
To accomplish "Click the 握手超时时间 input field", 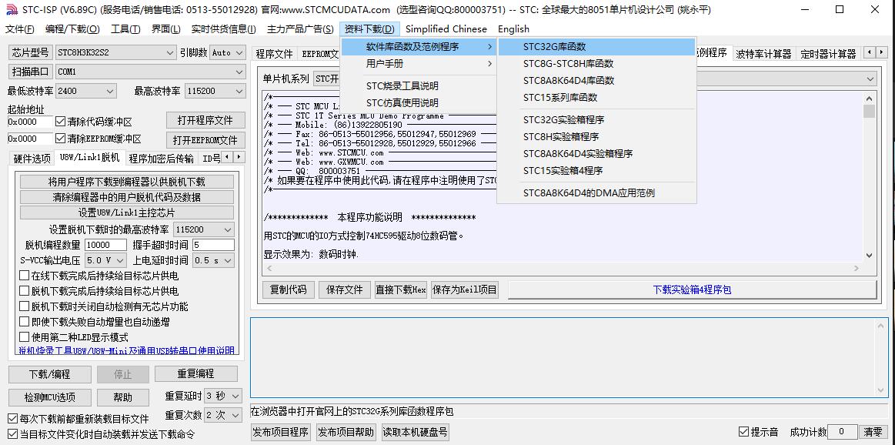I will tap(213, 245).
